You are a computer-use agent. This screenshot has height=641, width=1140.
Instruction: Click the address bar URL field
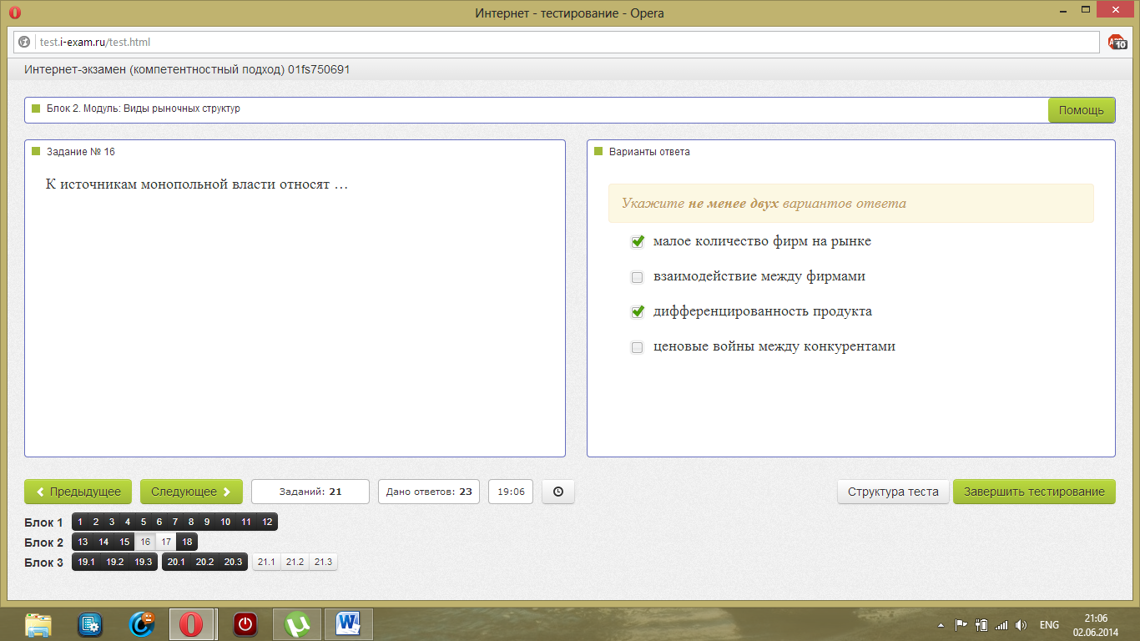point(557,42)
